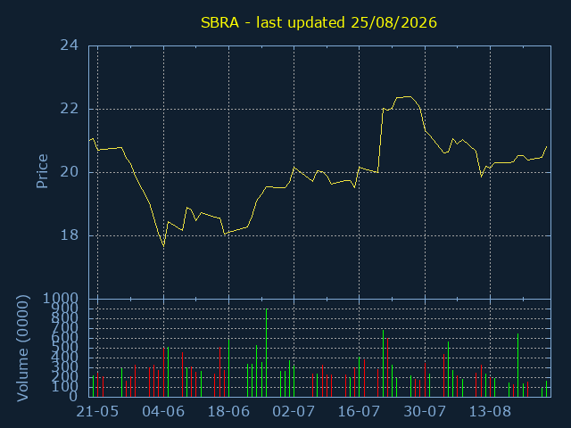Click the tallest green volume bar

click(x=267, y=353)
